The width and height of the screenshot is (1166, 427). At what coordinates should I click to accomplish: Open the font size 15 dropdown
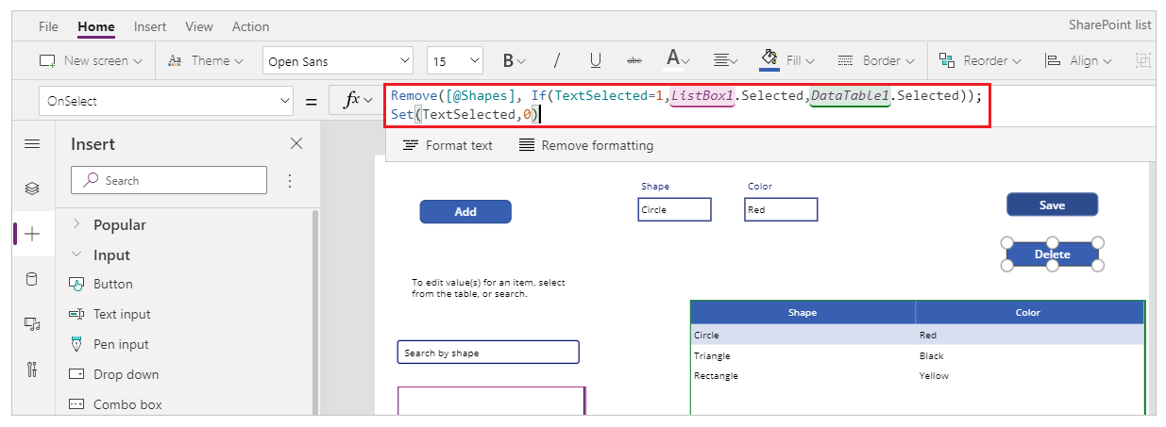point(455,61)
